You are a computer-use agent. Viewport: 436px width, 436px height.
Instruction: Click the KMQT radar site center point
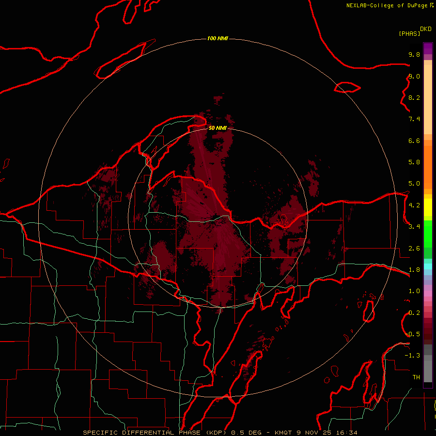pos(218,218)
